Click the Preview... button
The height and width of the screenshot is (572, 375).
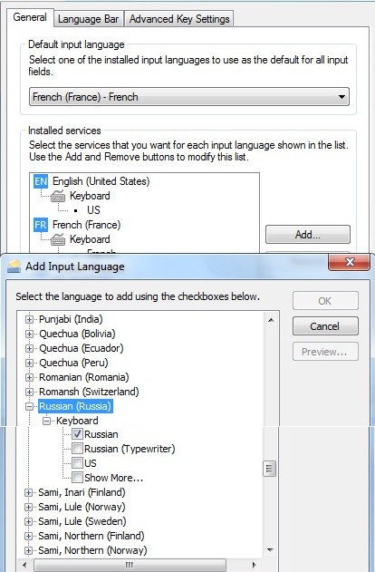325,352
